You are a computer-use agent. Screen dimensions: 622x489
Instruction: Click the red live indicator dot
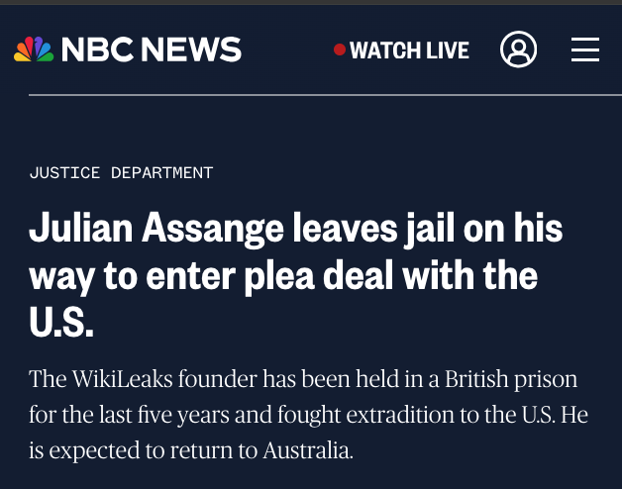click(340, 49)
